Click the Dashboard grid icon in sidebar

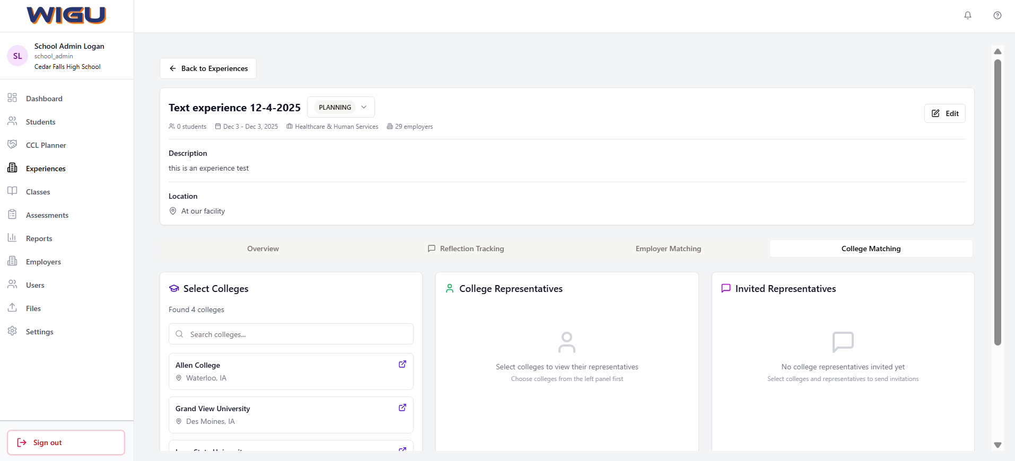[x=12, y=98]
